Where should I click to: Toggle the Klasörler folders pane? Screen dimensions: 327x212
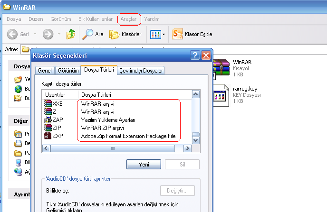125,34
